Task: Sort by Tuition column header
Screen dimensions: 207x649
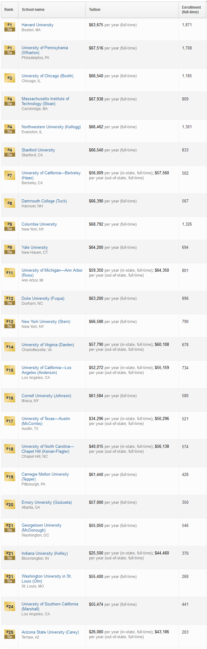Action: pyautogui.click(x=95, y=10)
